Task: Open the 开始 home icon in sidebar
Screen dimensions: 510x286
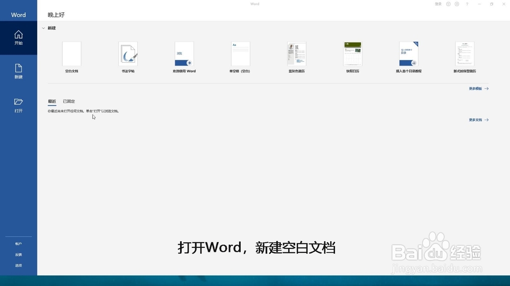Action: pos(18,38)
